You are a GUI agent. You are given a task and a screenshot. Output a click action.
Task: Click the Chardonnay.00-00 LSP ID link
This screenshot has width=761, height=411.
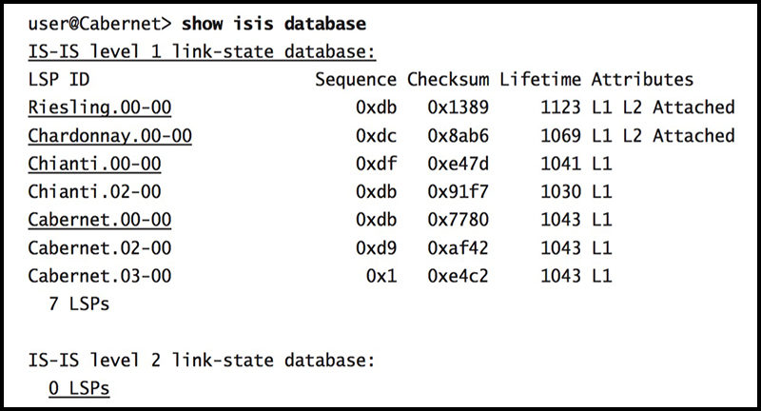[109, 136]
